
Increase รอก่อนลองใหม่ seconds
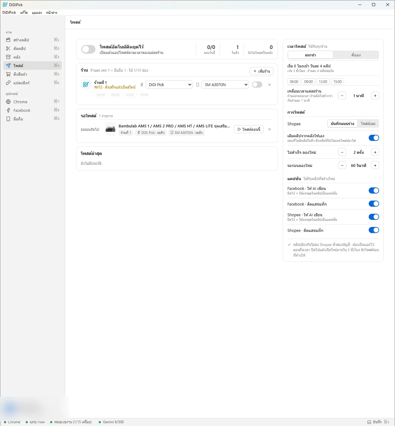375,165
